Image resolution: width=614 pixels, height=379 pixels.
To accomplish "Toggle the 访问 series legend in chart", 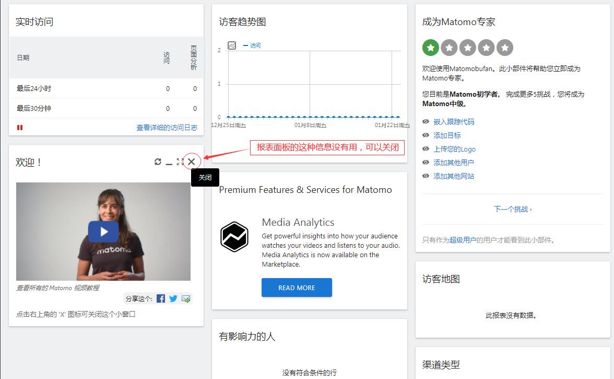I will (x=252, y=45).
